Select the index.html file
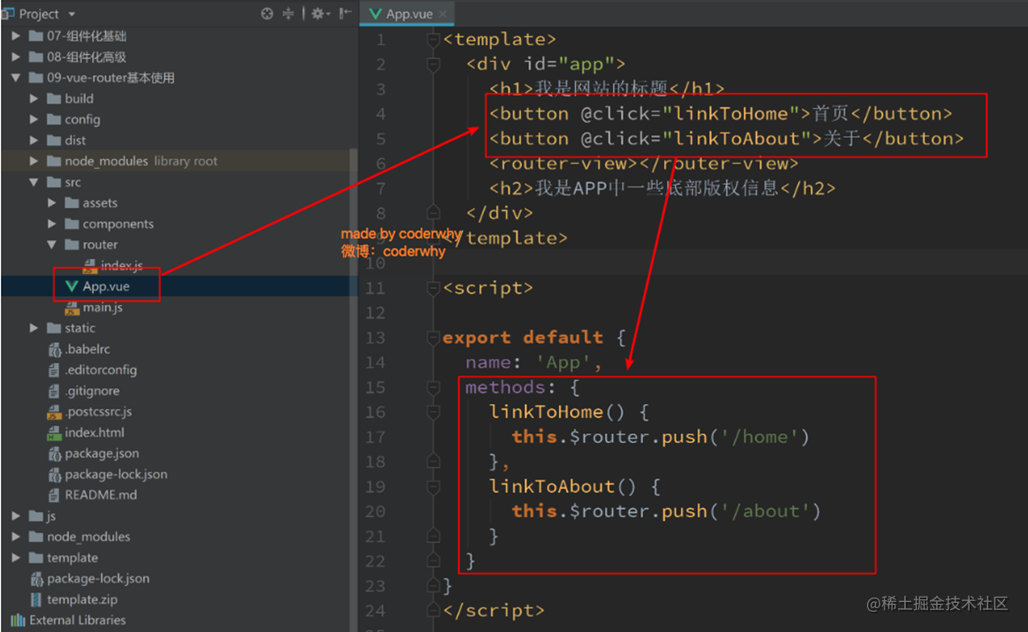 [95, 433]
